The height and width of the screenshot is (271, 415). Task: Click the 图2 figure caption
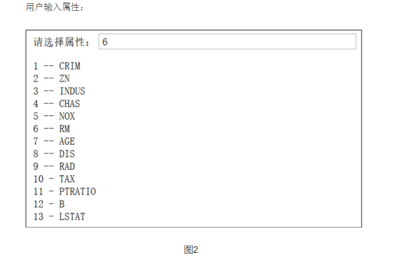(191, 250)
